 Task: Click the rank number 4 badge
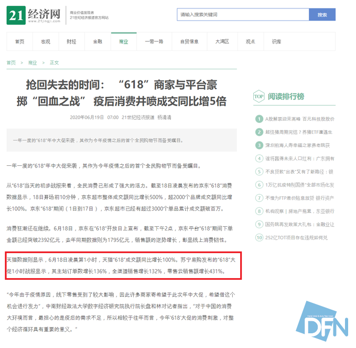tap(259, 159)
